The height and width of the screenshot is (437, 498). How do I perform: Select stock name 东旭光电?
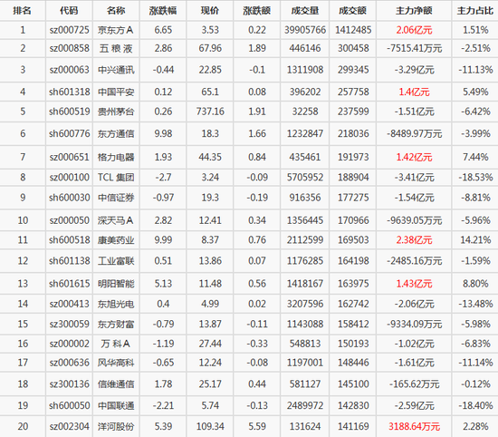click(116, 304)
